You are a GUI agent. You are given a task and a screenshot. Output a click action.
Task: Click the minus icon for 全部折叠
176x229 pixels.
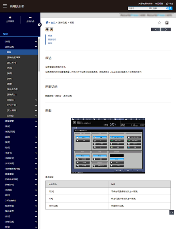coord(30,17)
